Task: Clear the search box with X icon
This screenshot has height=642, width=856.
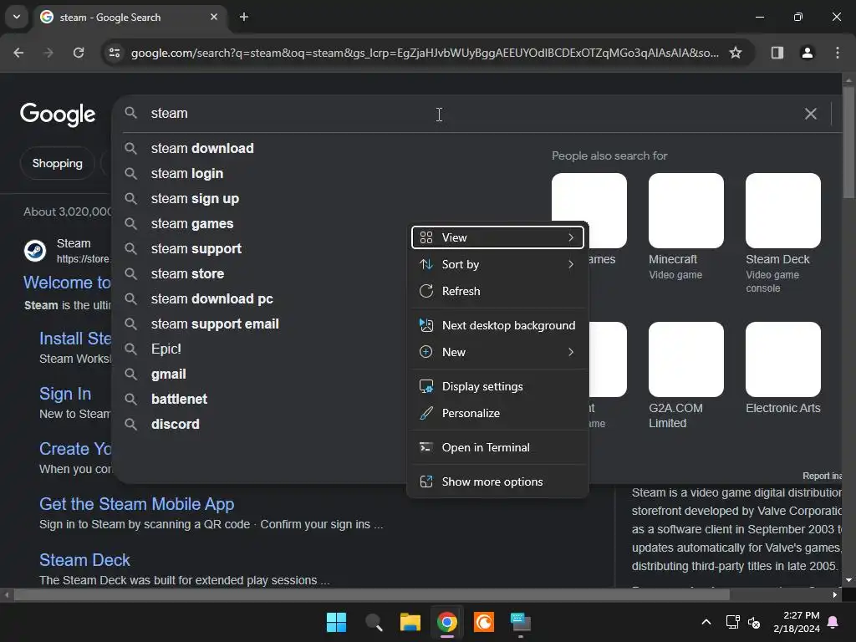Action: [x=811, y=114]
